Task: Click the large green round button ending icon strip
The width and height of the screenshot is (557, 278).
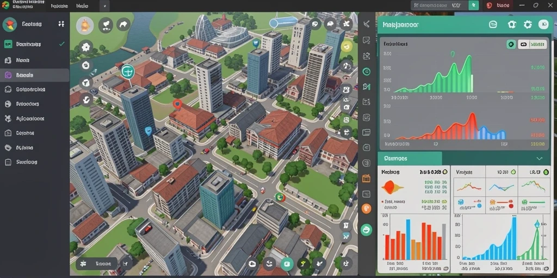Action: 366,230
